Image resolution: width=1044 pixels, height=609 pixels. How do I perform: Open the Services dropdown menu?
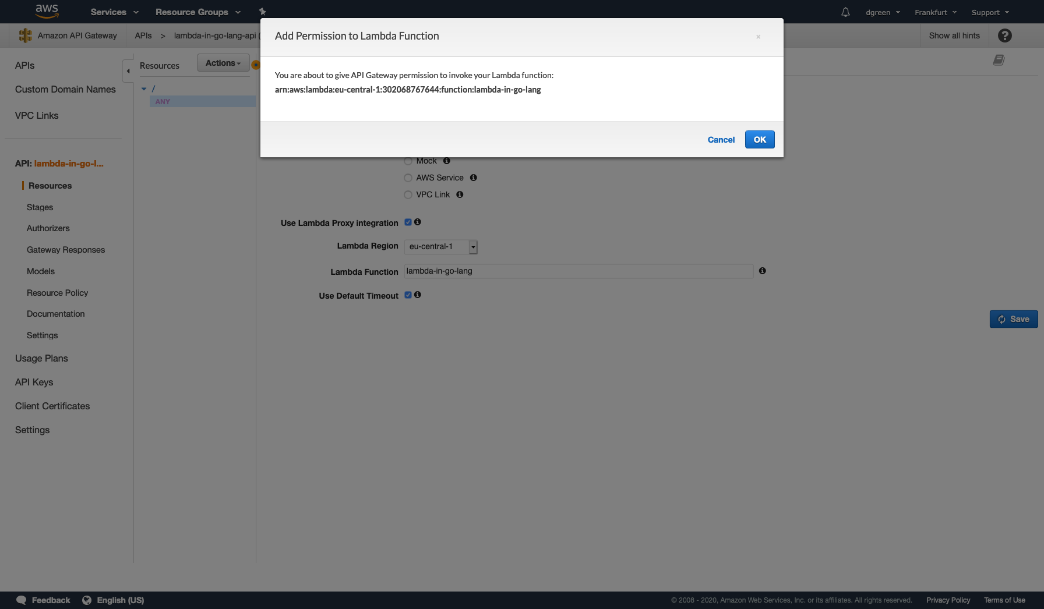pos(115,12)
